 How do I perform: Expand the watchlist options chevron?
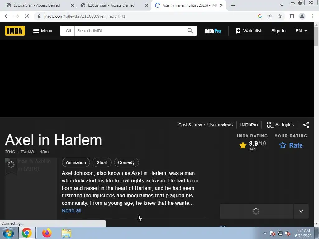point(301,211)
